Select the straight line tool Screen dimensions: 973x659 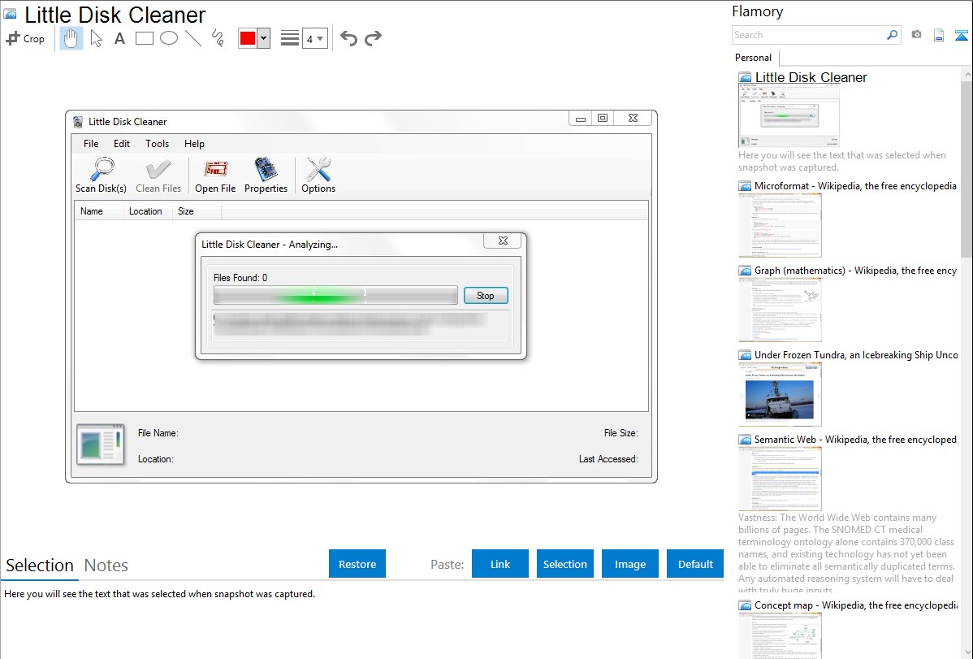coord(193,38)
